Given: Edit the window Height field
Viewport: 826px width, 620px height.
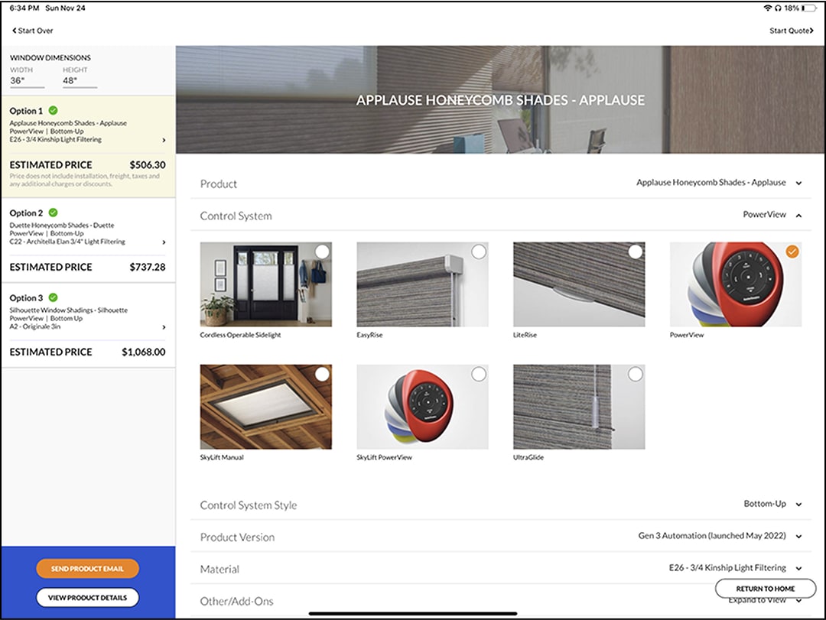Looking at the screenshot, I should 80,80.
